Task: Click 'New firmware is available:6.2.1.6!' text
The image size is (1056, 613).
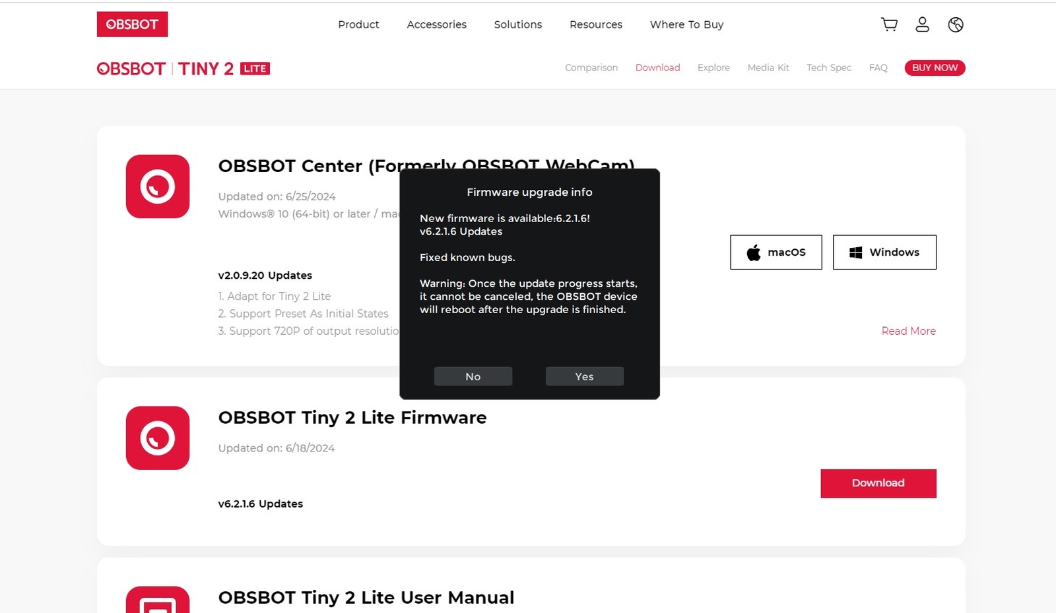Action: (505, 218)
